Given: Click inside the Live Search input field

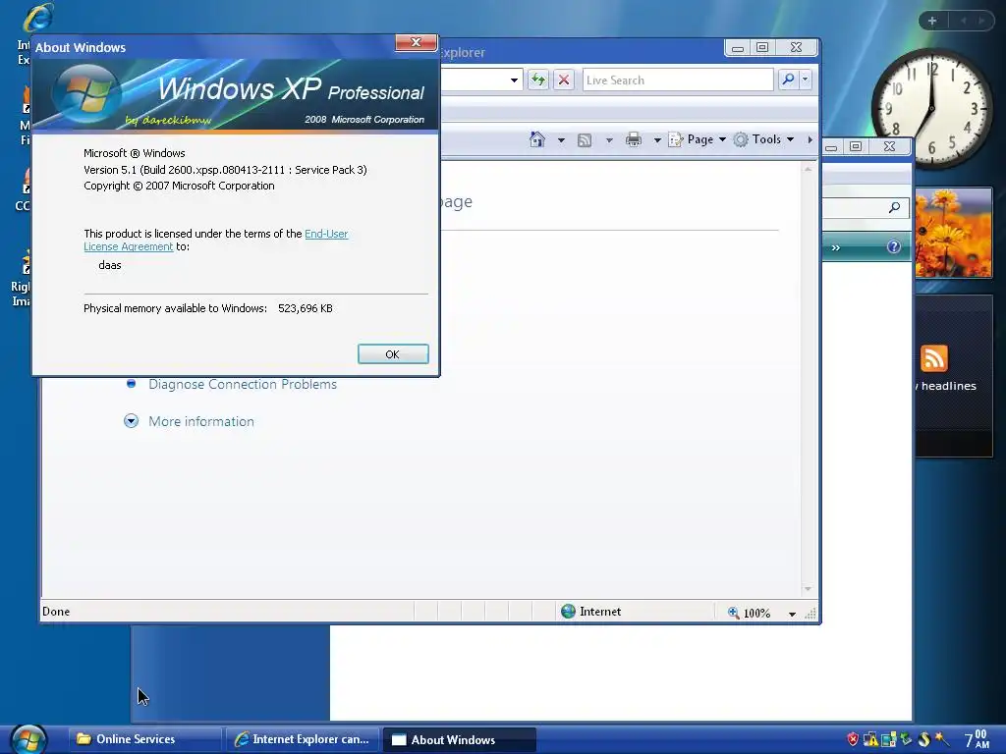Looking at the screenshot, I should coord(678,81).
